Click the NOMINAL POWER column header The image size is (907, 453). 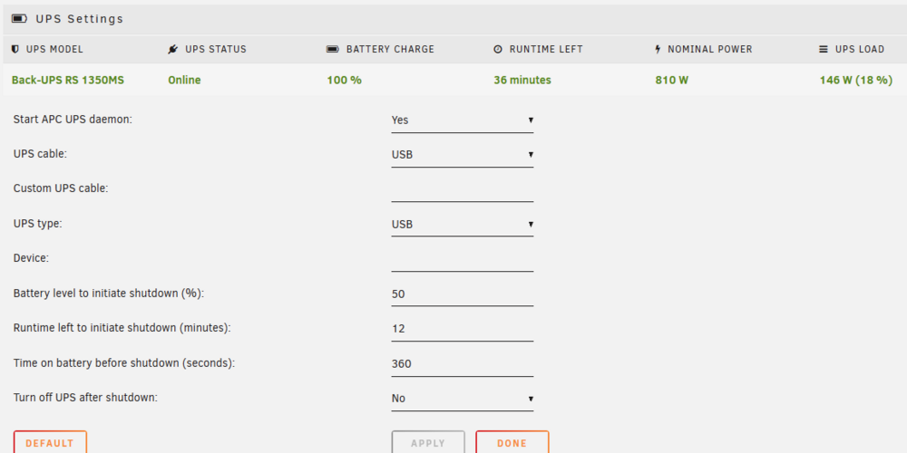point(710,49)
